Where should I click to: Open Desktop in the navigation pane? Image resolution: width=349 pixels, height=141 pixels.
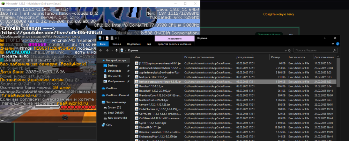coord(113,65)
